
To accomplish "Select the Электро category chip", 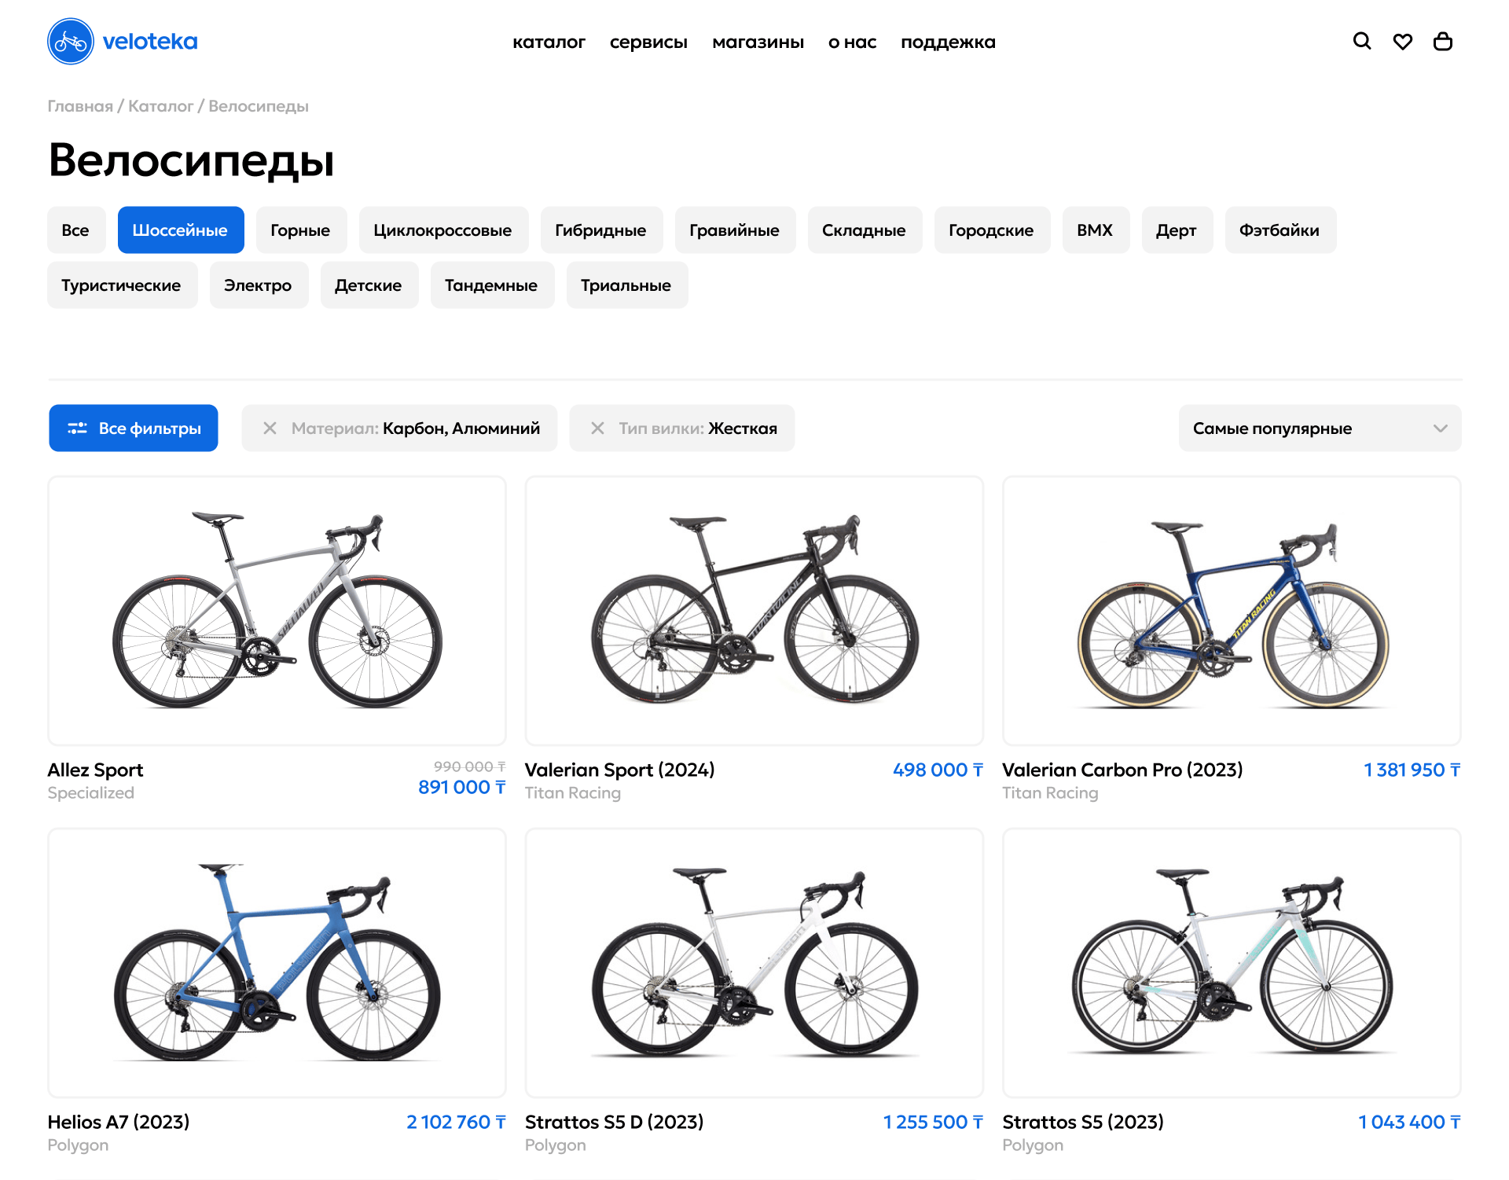I will coord(258,285).
